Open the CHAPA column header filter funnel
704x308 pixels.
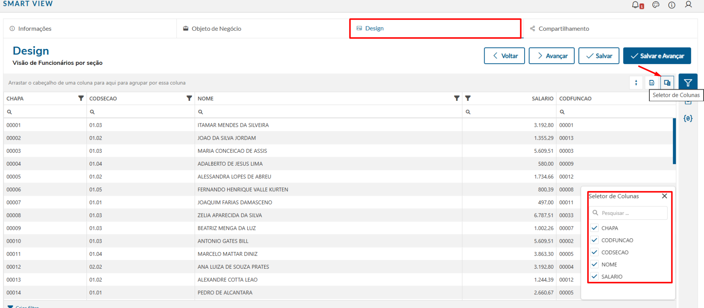click(x=81, y=98)
